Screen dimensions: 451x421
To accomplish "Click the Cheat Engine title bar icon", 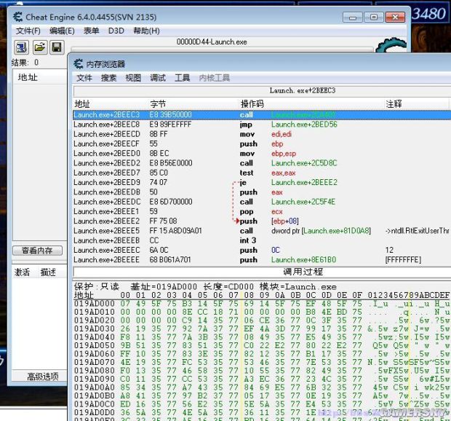I will click(x=15, y=16).
